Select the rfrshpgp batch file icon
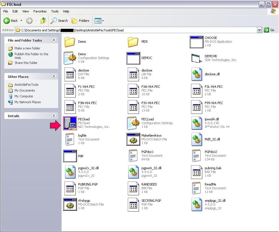Viewport: 279px width, 232px height. click(x=70, y=205)
